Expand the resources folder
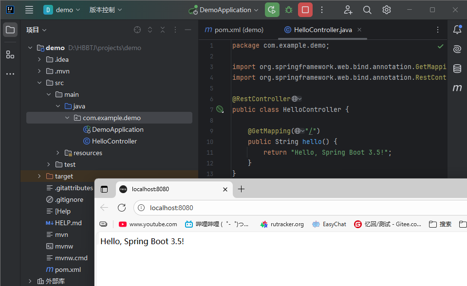The image size is (467, 286). coord(58,153)
